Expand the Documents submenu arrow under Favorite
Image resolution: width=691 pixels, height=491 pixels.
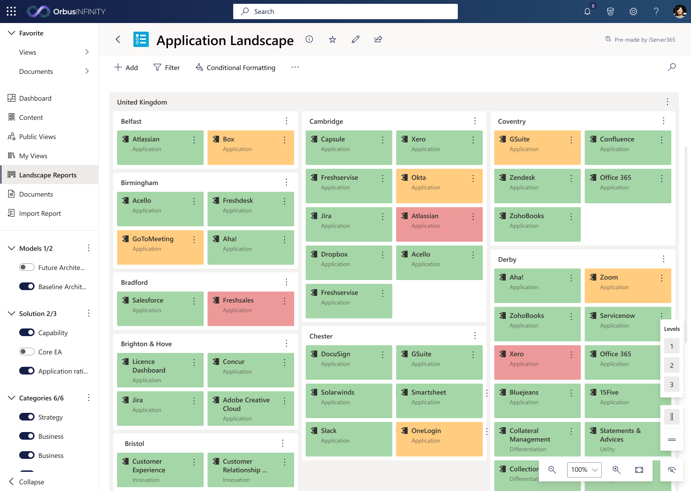tap(87, 71)
